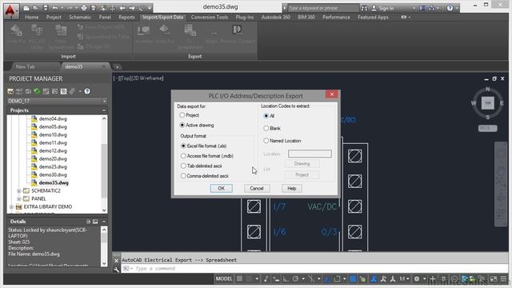Screen dimensions: 512x288
Task: Expand the SCHEMATIC2 folder node
Action: [19, 190]
